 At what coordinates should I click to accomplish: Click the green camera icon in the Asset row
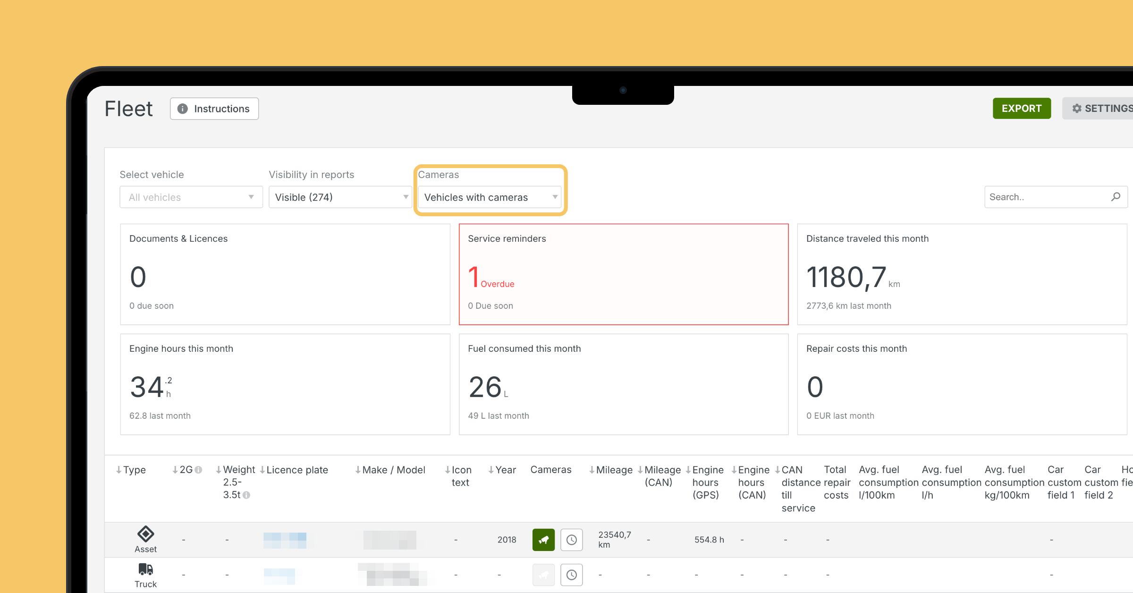coord(543,540)
